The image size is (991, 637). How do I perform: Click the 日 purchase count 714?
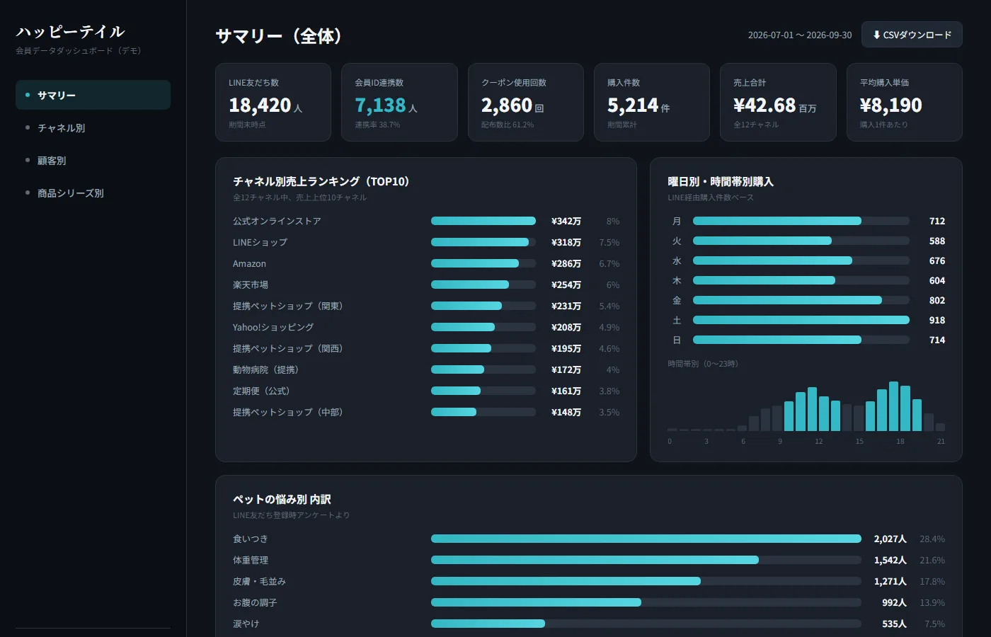point(937,340)
